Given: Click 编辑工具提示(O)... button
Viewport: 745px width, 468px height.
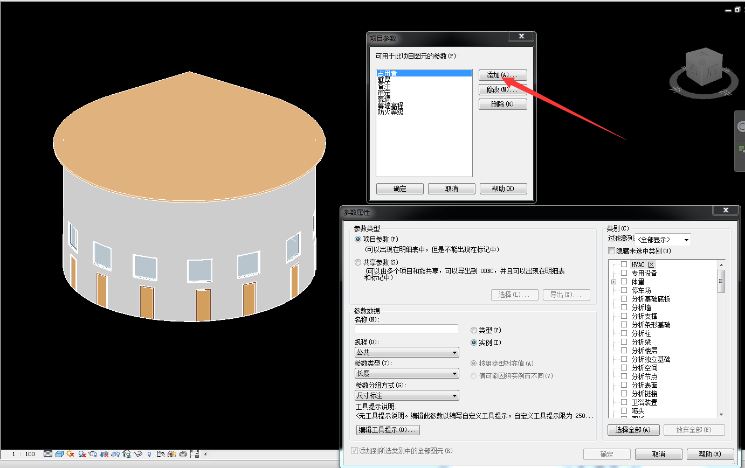Looking at the screenshot, I should [388, 430].
